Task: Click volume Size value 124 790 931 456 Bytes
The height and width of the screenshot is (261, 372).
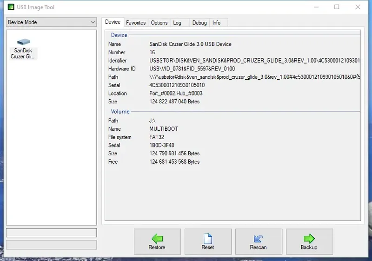Action: pos(174,153)
